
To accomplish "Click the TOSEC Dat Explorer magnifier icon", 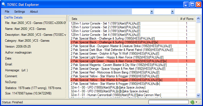I will click(3, 4).
